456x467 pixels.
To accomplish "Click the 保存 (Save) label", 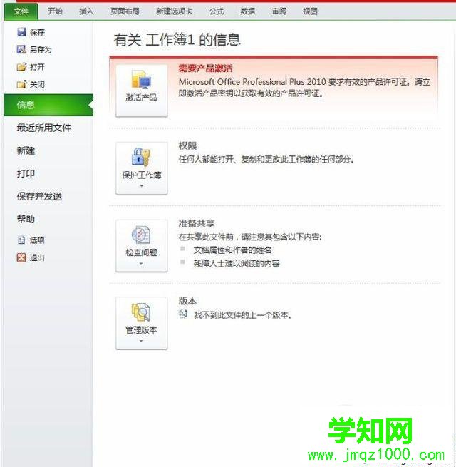I will click(38, 32).
